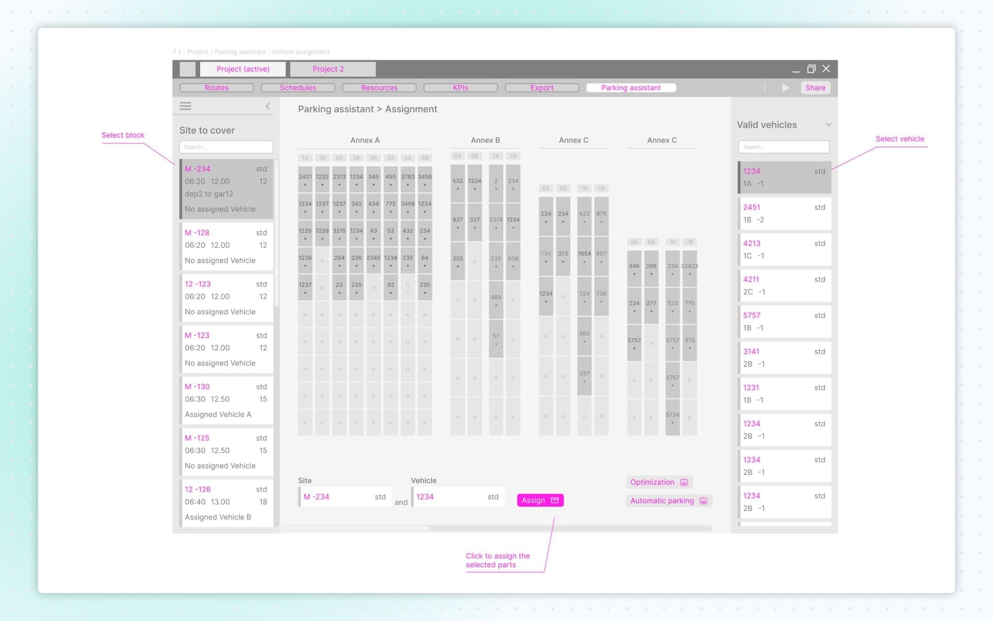Start Automatic parking
This screenshot has width=993, height=621.
(668, 501)
